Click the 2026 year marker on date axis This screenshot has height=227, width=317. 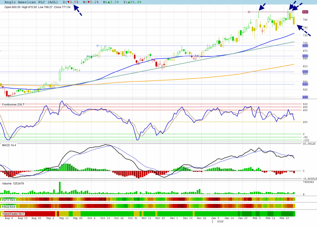coord(220,221)
